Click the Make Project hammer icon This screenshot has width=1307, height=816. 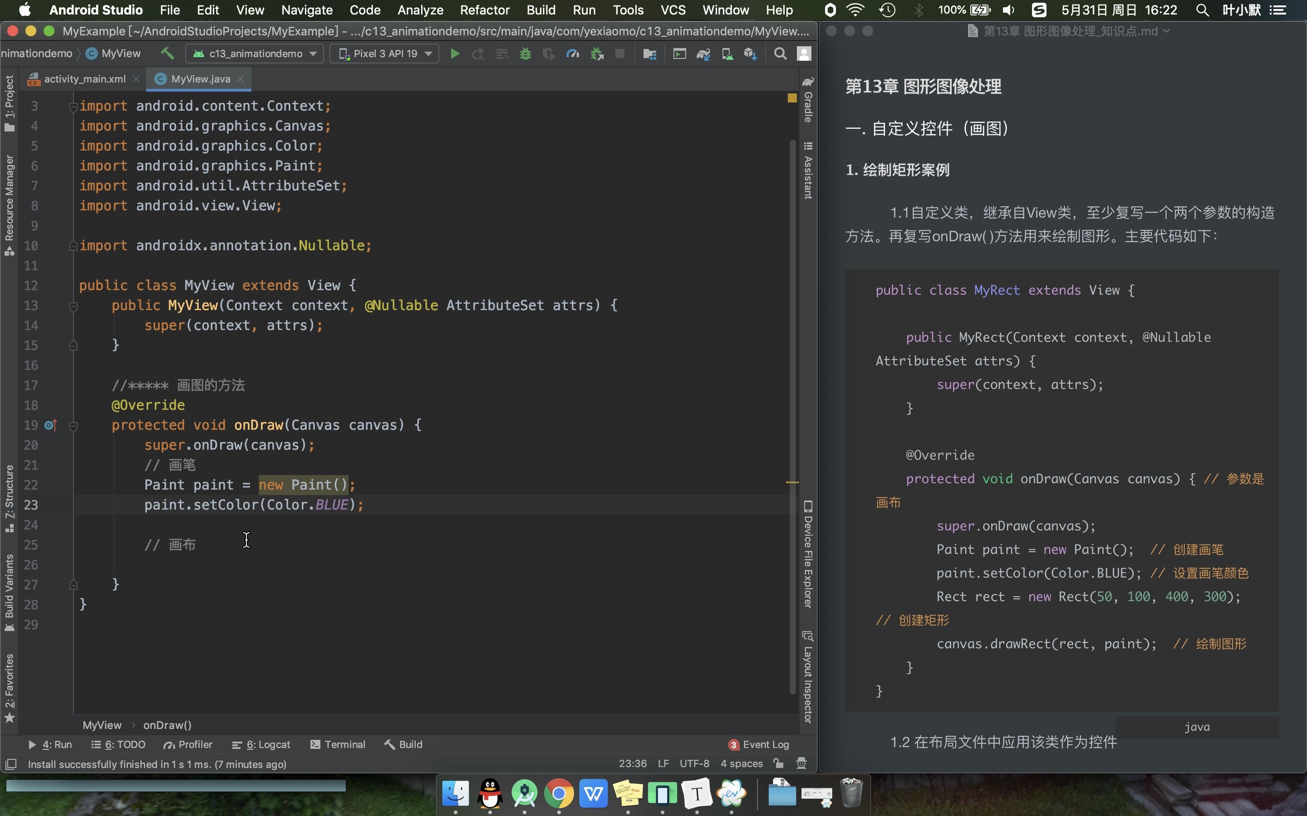(x=167, y=53)
